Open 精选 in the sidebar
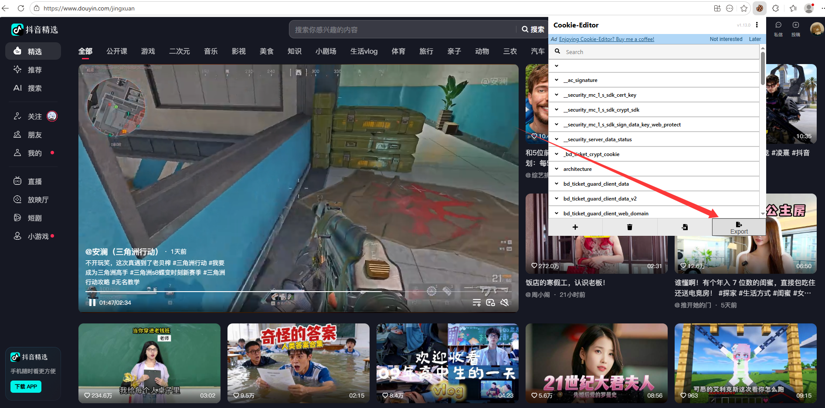This screenshot has width=825, height=408. click(33, 51)
